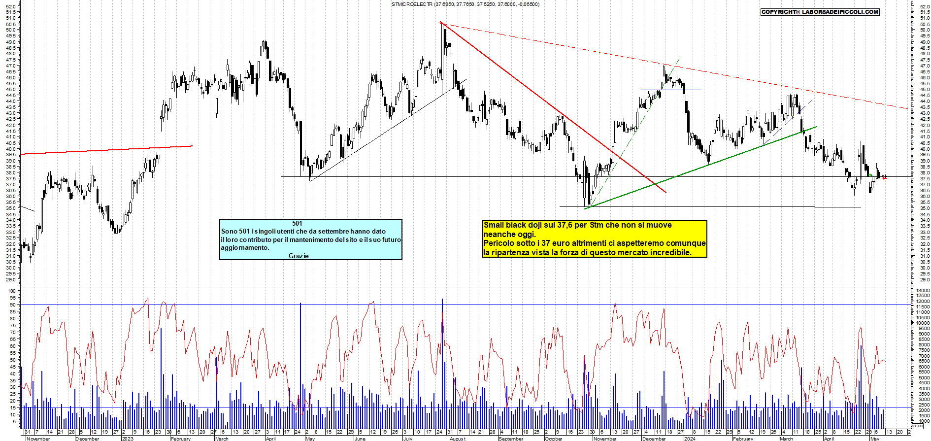Select the 'Sono 501 singoli utenti' line
Screen dimensions: 931x441
(x=303, y=232)
